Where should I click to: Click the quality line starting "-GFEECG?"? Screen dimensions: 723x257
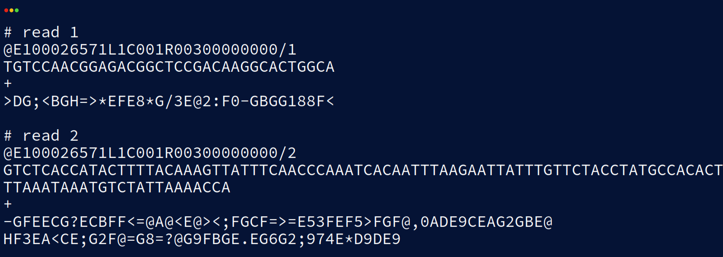tap(278, 222)
